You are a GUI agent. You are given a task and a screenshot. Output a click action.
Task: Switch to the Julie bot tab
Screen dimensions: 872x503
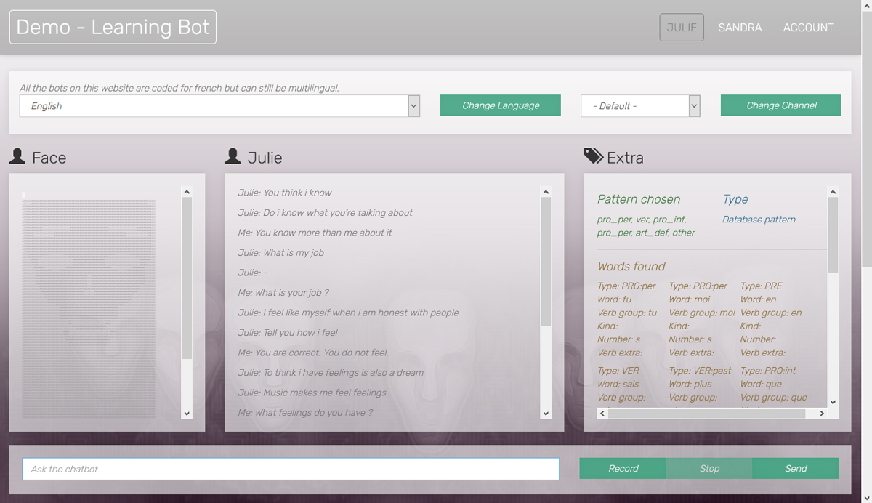click(682, 28)
